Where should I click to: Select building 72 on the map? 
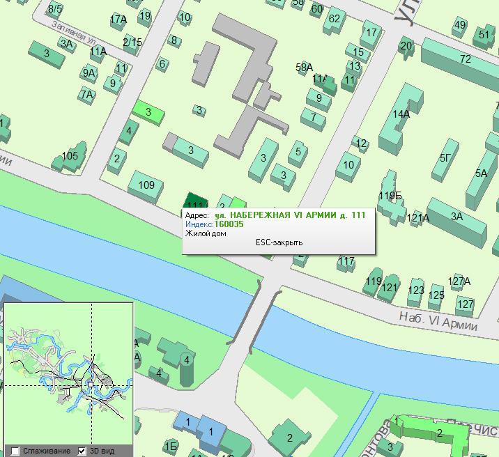(465, 59)
